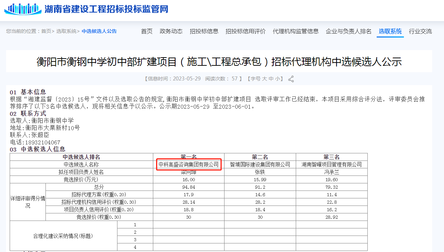Click total score 79.32
This screenshot has height=252, width=444.
coord(332,187)
